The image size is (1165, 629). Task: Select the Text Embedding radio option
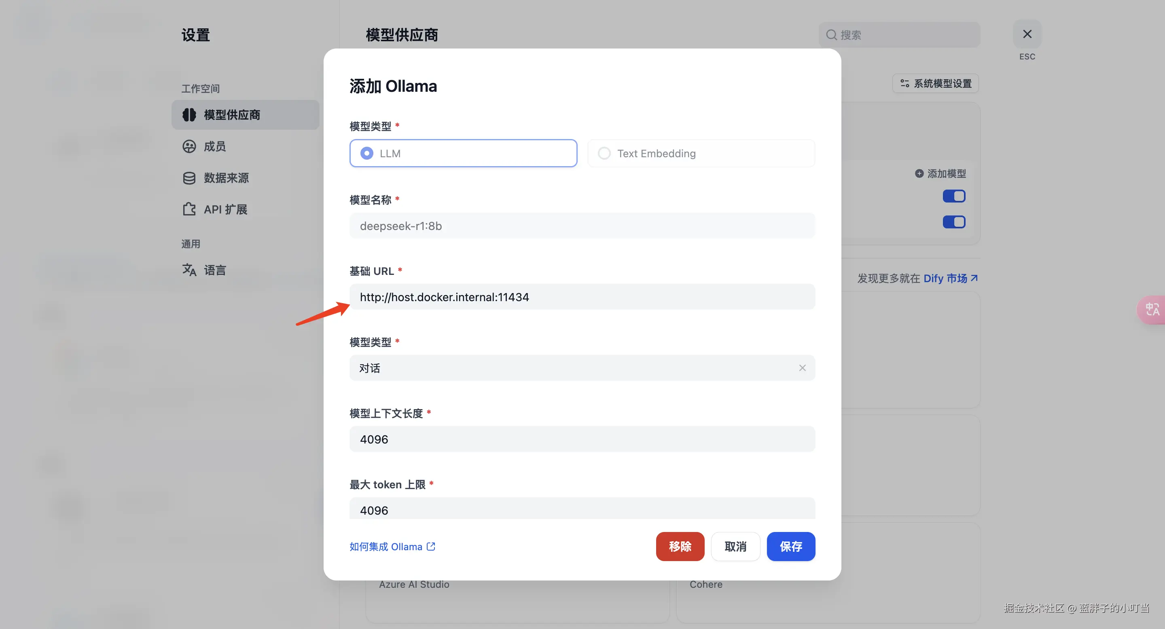click(x=604, y=154)
